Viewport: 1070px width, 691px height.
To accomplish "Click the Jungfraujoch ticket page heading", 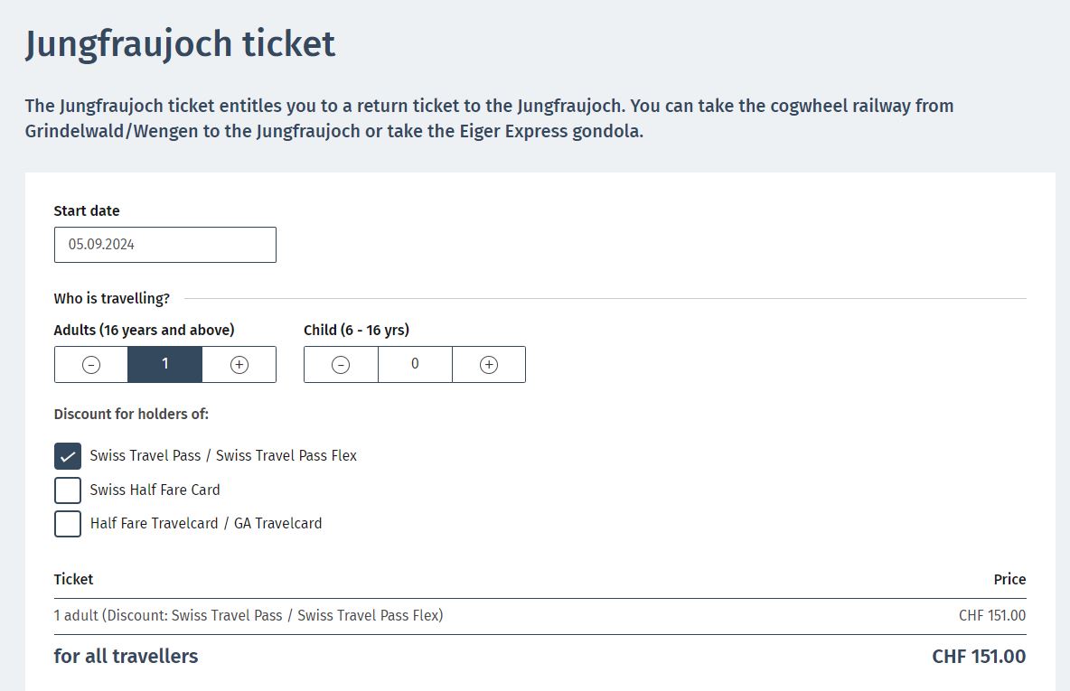I will tap(180, 44).
